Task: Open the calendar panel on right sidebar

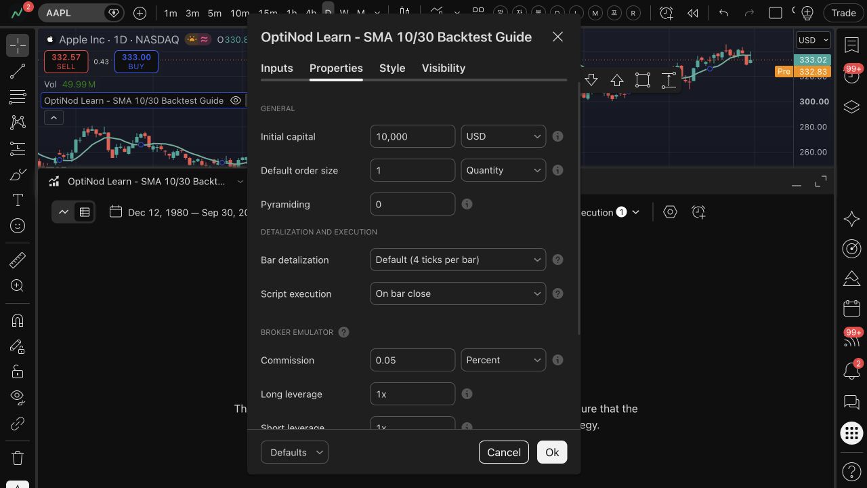Action: tap(851, 308)
